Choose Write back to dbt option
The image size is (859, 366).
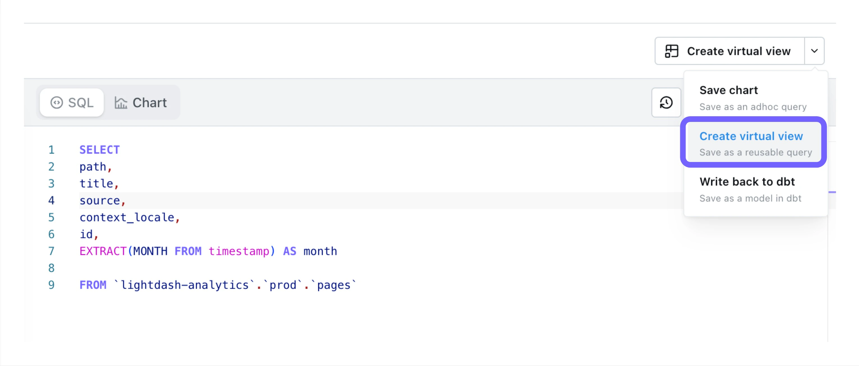tap(747, 182)
